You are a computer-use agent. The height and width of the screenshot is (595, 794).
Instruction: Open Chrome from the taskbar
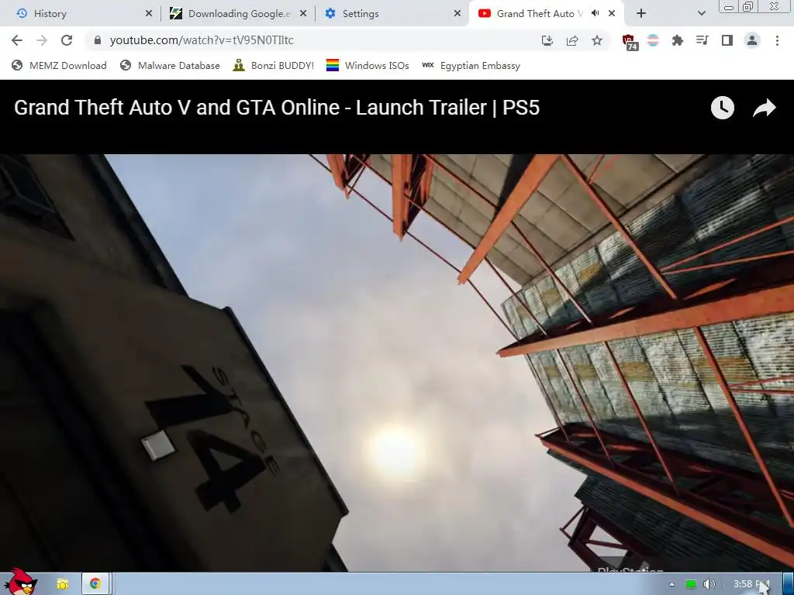95,584
